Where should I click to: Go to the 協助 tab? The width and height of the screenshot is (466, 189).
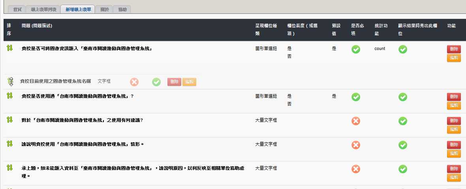(122, 9)
